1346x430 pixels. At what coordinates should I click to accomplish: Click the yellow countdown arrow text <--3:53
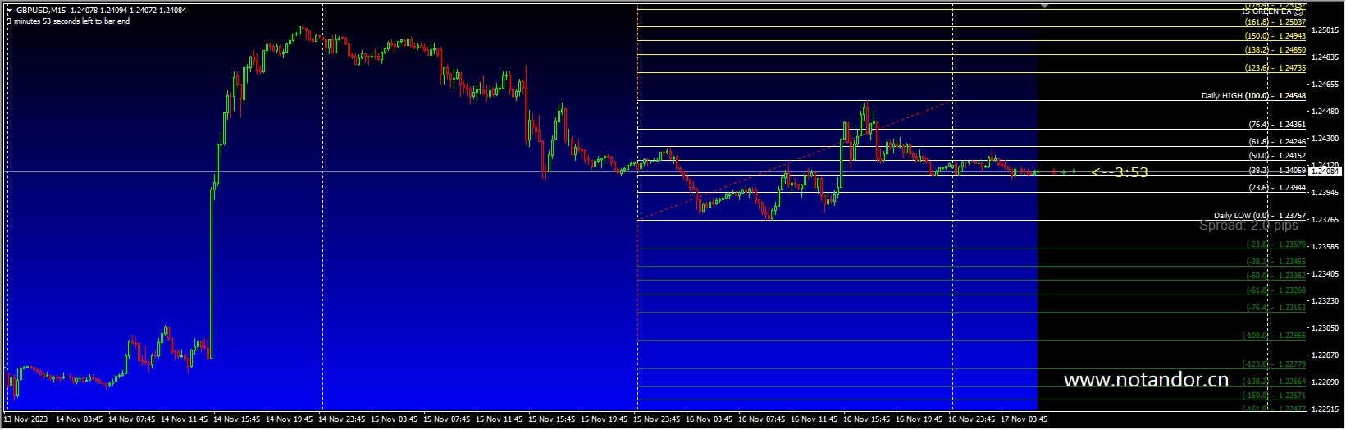1120,172
